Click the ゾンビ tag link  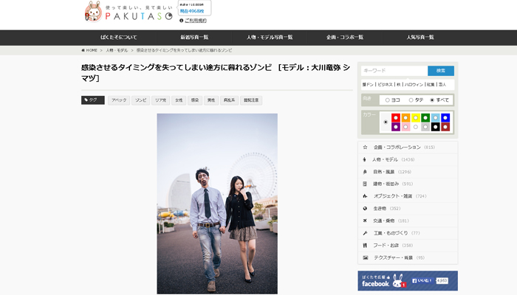pyautogui.click(x=140, y=100)
